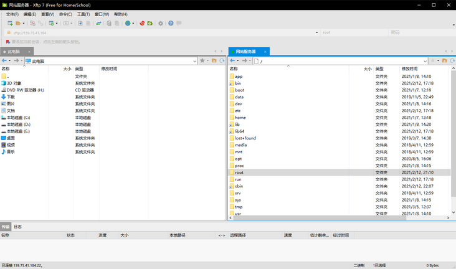
Task: Open the 文件(F) menu
Action: point(12,14)
